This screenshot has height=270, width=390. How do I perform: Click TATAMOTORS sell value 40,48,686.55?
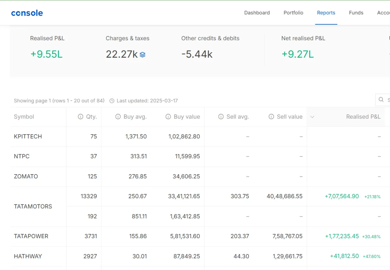285,196
